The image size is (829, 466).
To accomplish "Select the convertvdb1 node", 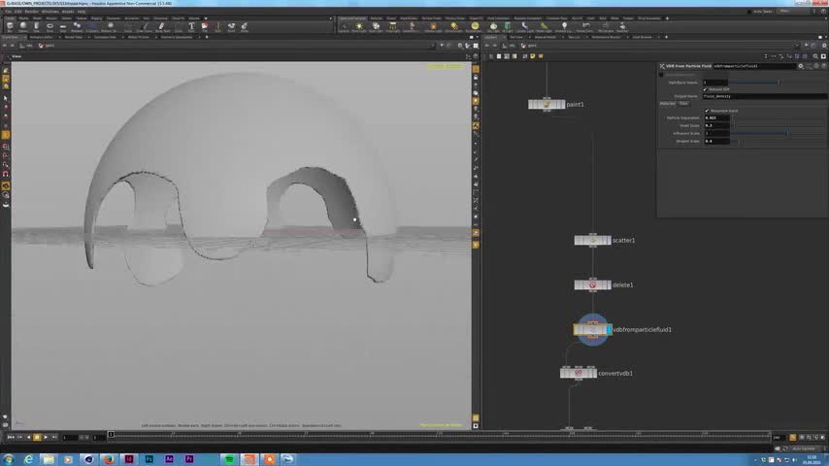I will [579, 373].
